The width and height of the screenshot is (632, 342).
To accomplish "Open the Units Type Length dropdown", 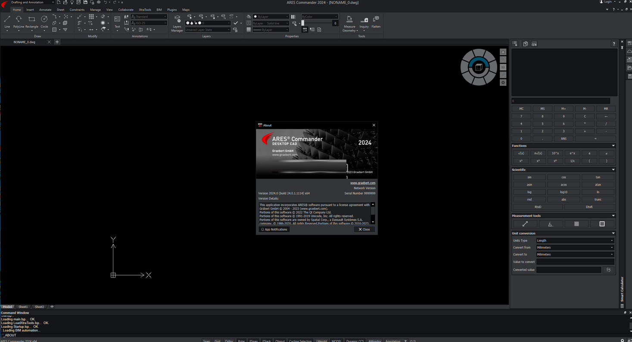I will point(575,241).
